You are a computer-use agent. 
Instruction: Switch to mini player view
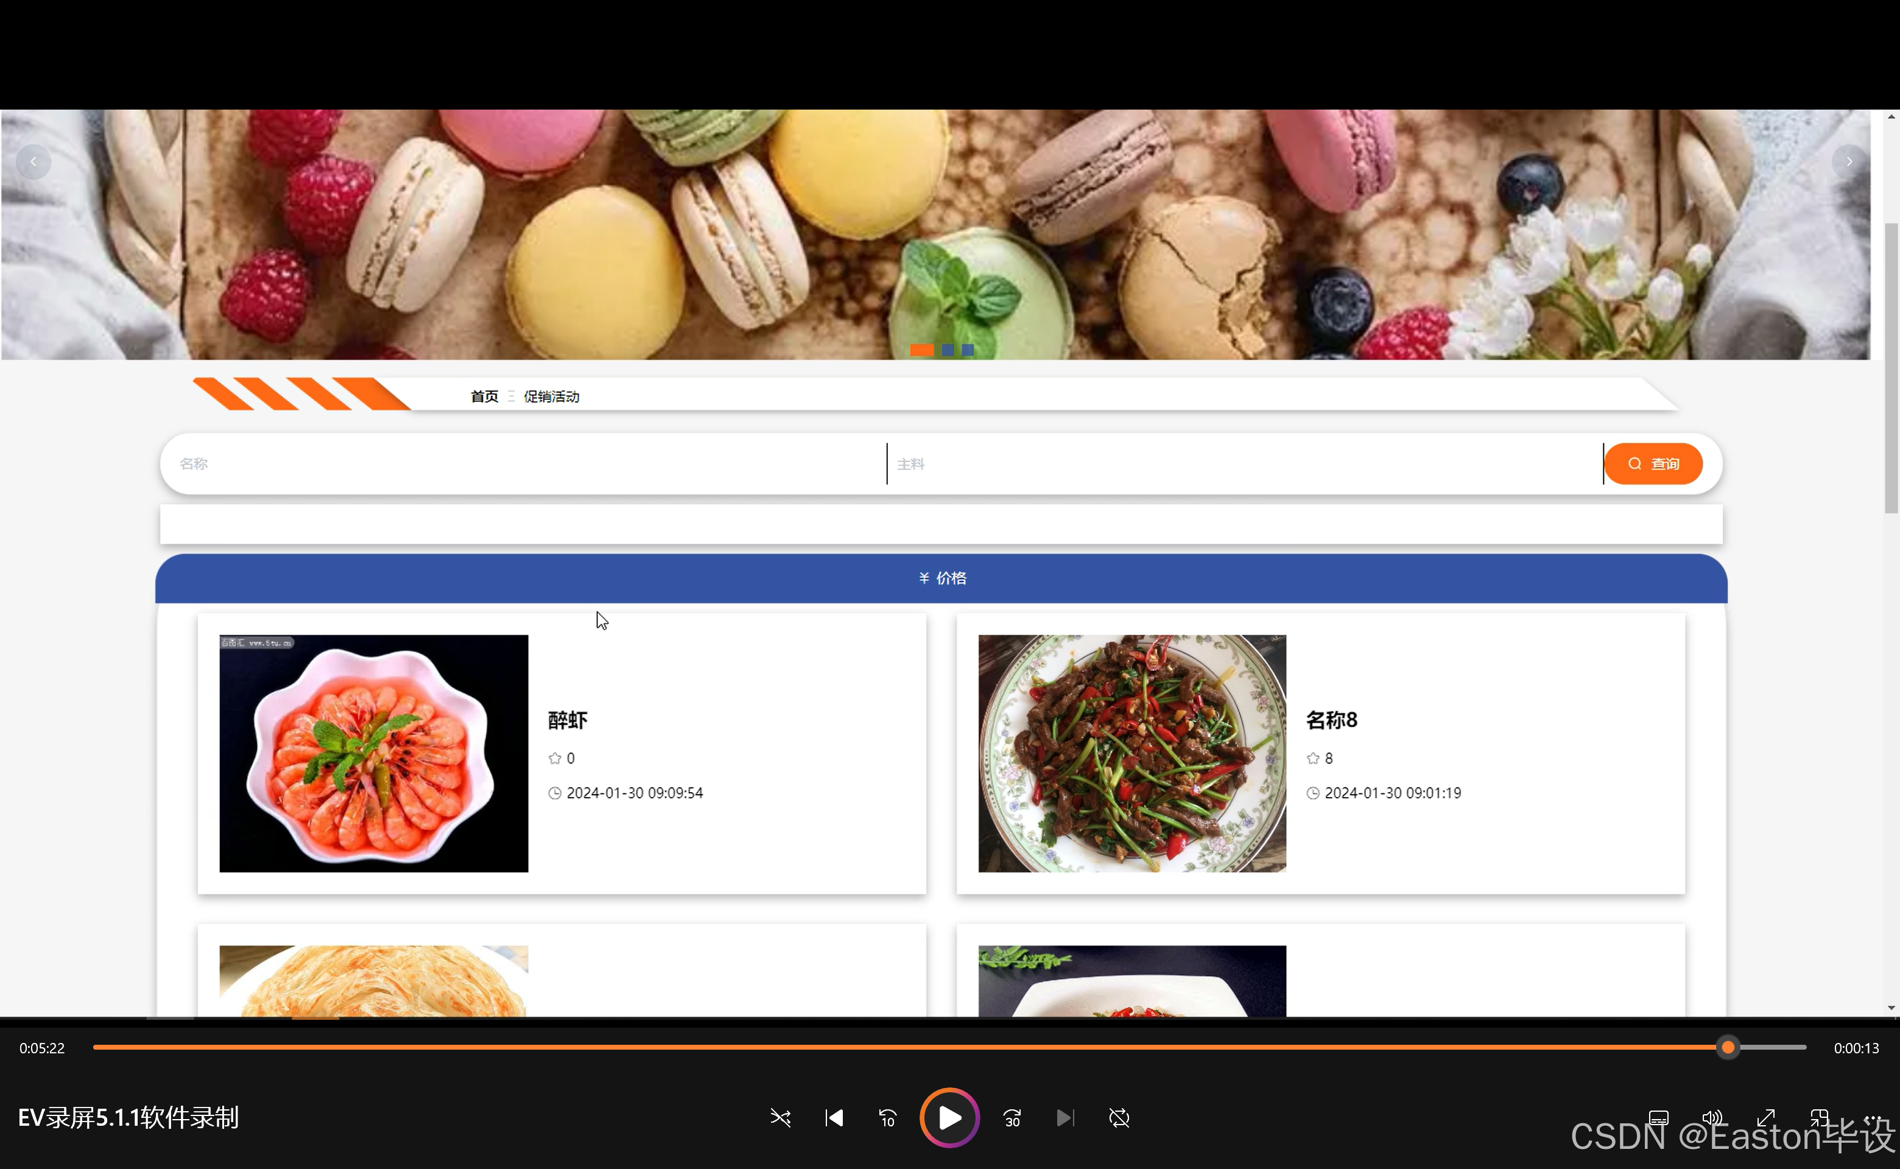tap(1819, 1117)
